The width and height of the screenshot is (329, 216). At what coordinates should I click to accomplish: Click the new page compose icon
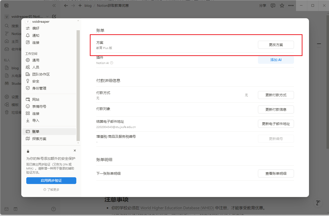(x=54, y=16)
